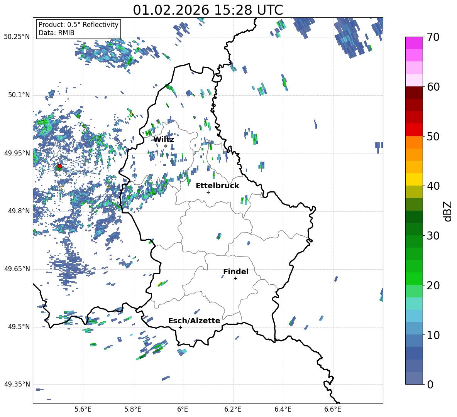Click the 50.1°N latitude label

tap(19, 95)
